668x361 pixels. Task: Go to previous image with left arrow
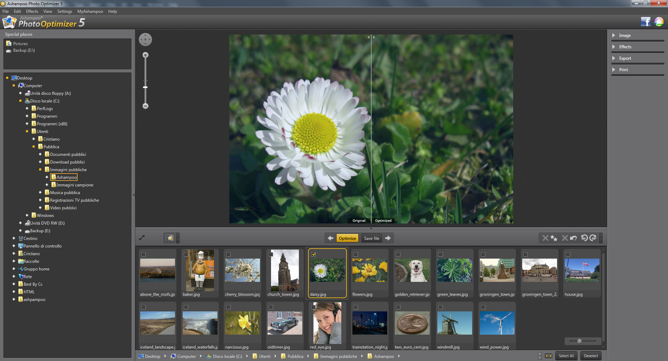331,238
